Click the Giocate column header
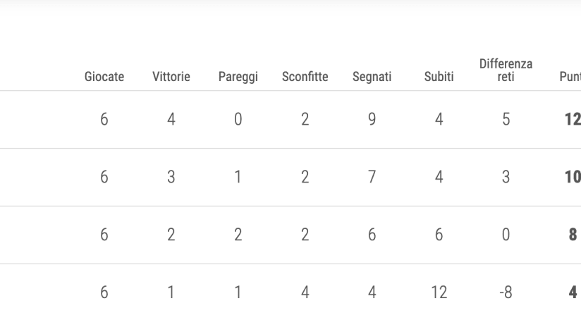The image size is (581, 327). point(104,78)
